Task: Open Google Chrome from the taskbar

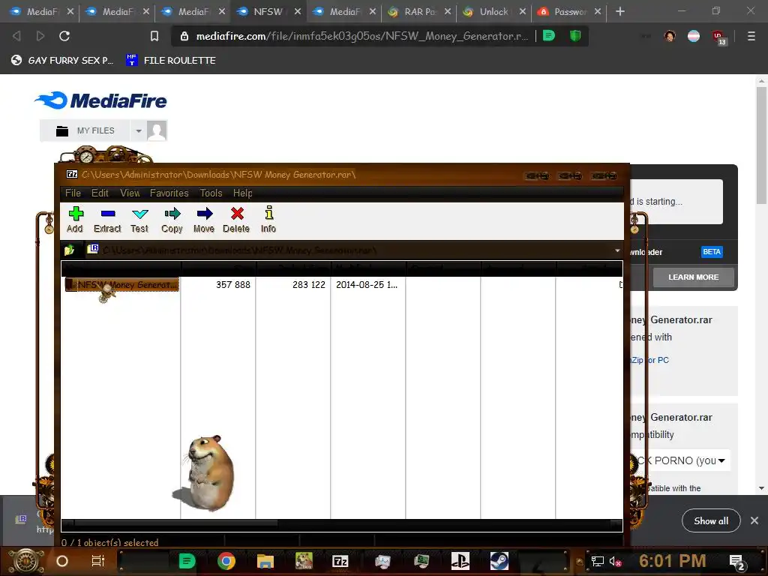Action: click(226, 561)
